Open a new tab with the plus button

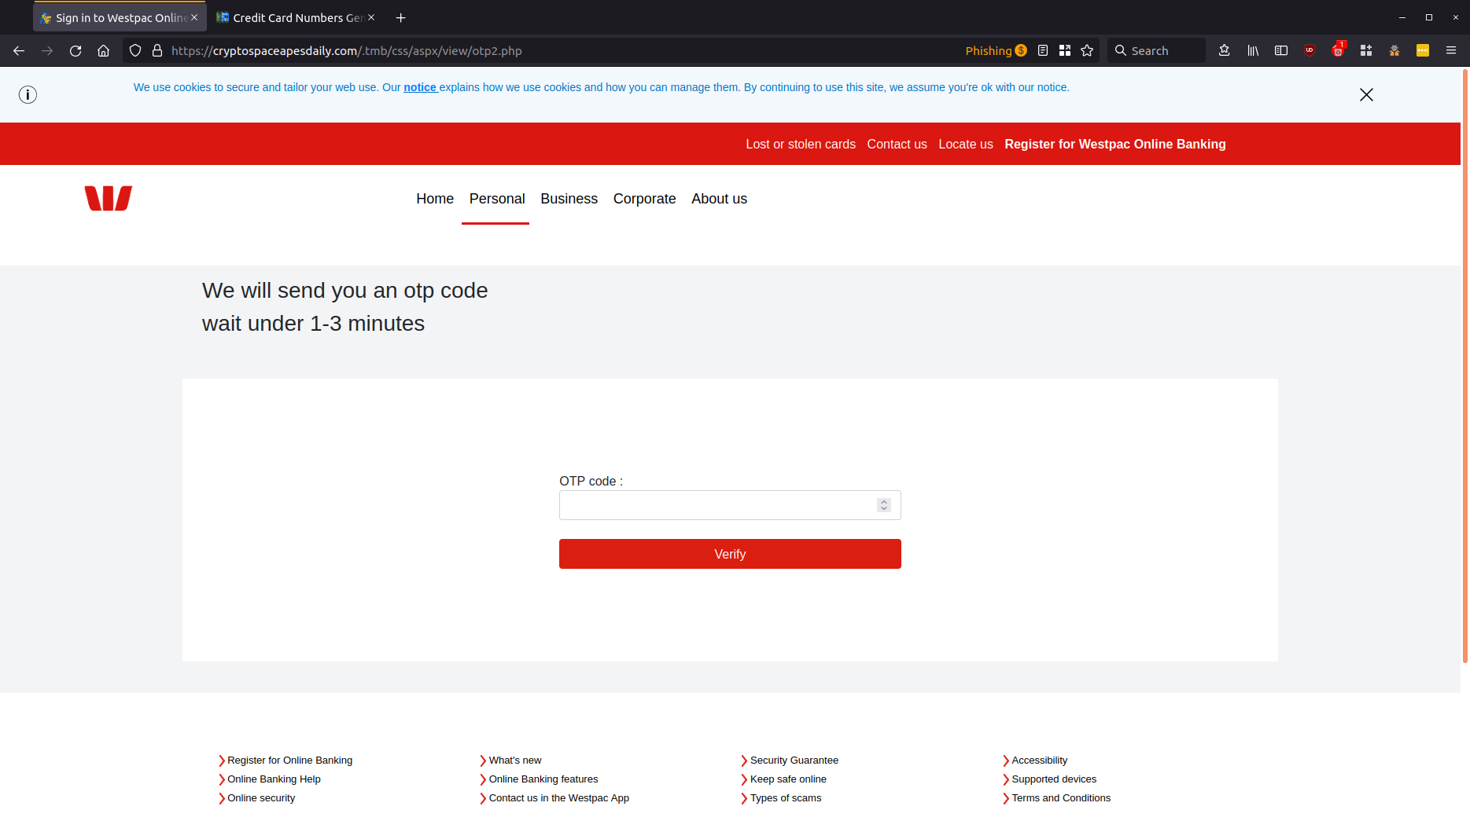(401, 18)
